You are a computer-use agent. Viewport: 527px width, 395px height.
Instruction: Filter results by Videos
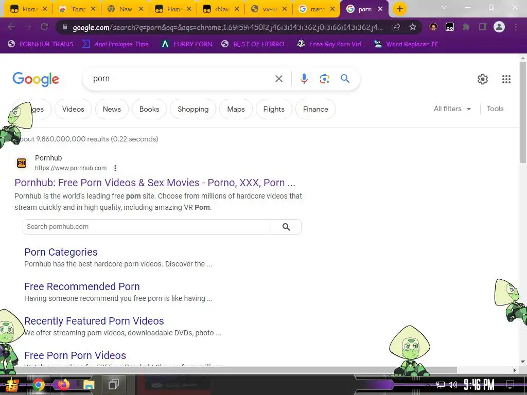(x=73, y=109)
